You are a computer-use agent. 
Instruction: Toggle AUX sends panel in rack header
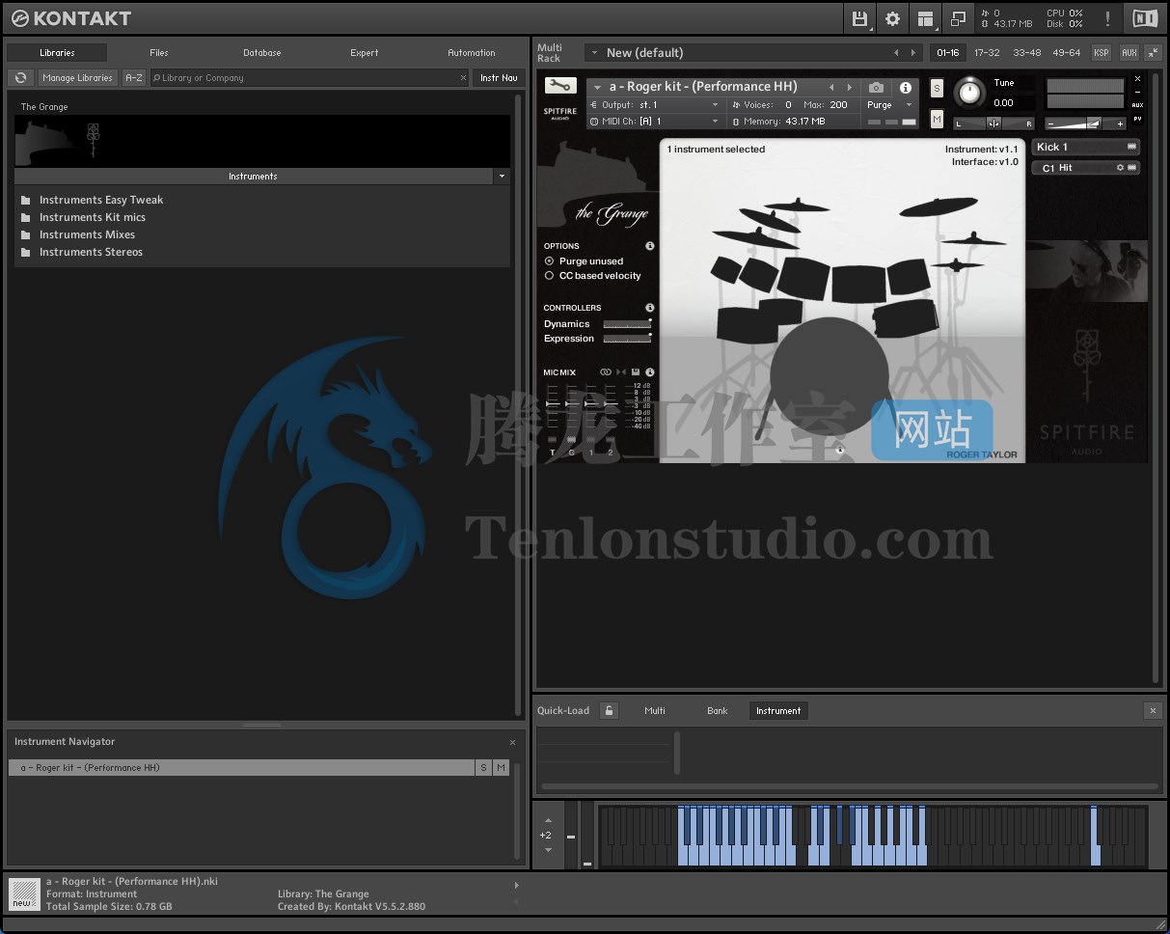1129,53
